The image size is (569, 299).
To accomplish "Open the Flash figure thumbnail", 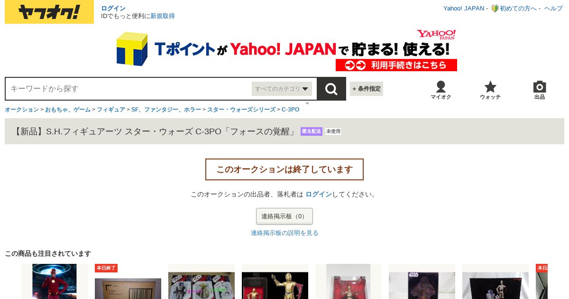I will (x=55, y=281).
